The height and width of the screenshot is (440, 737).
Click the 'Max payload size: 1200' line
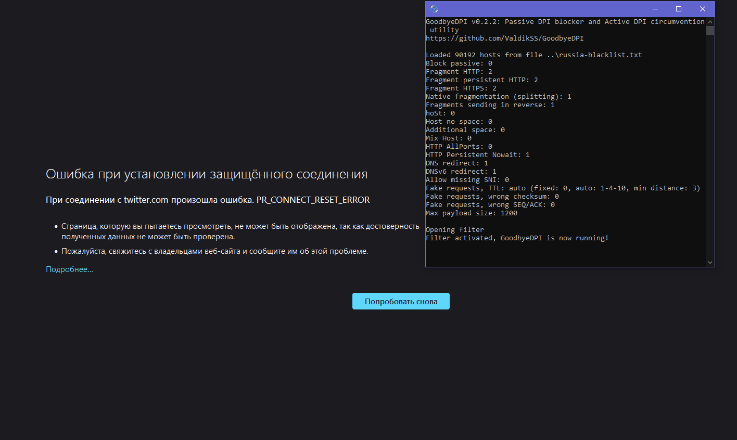[x=472, y=213]
